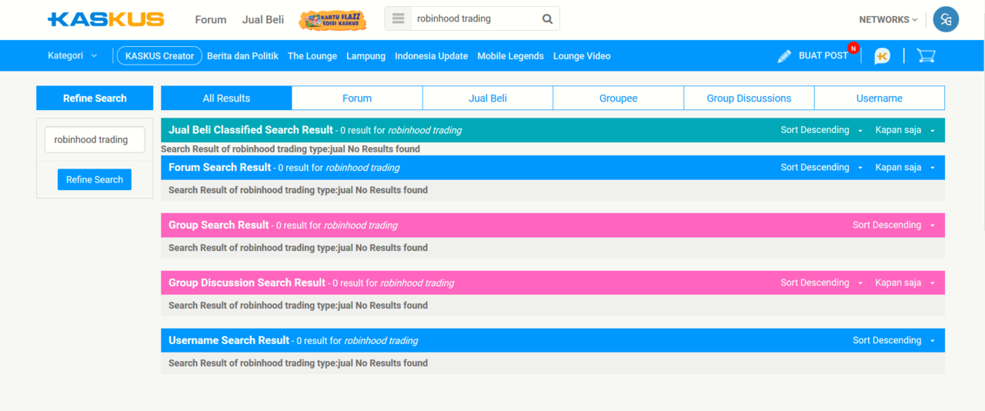Select the Group Discussions tab
The width and height of the screenshot is (985, 411).
pos(749,99)
